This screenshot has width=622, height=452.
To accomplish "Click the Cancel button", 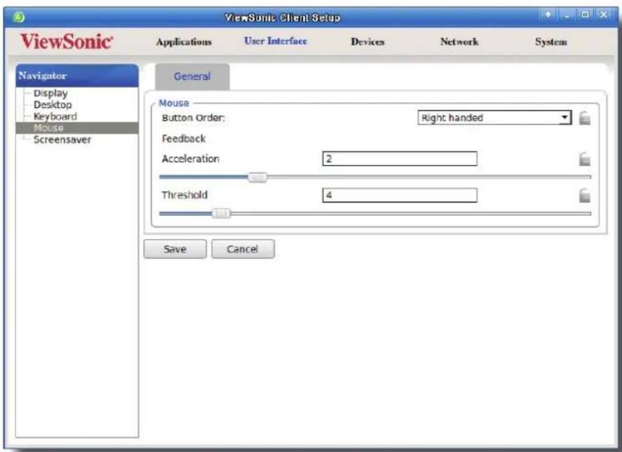I will (243, 249).
